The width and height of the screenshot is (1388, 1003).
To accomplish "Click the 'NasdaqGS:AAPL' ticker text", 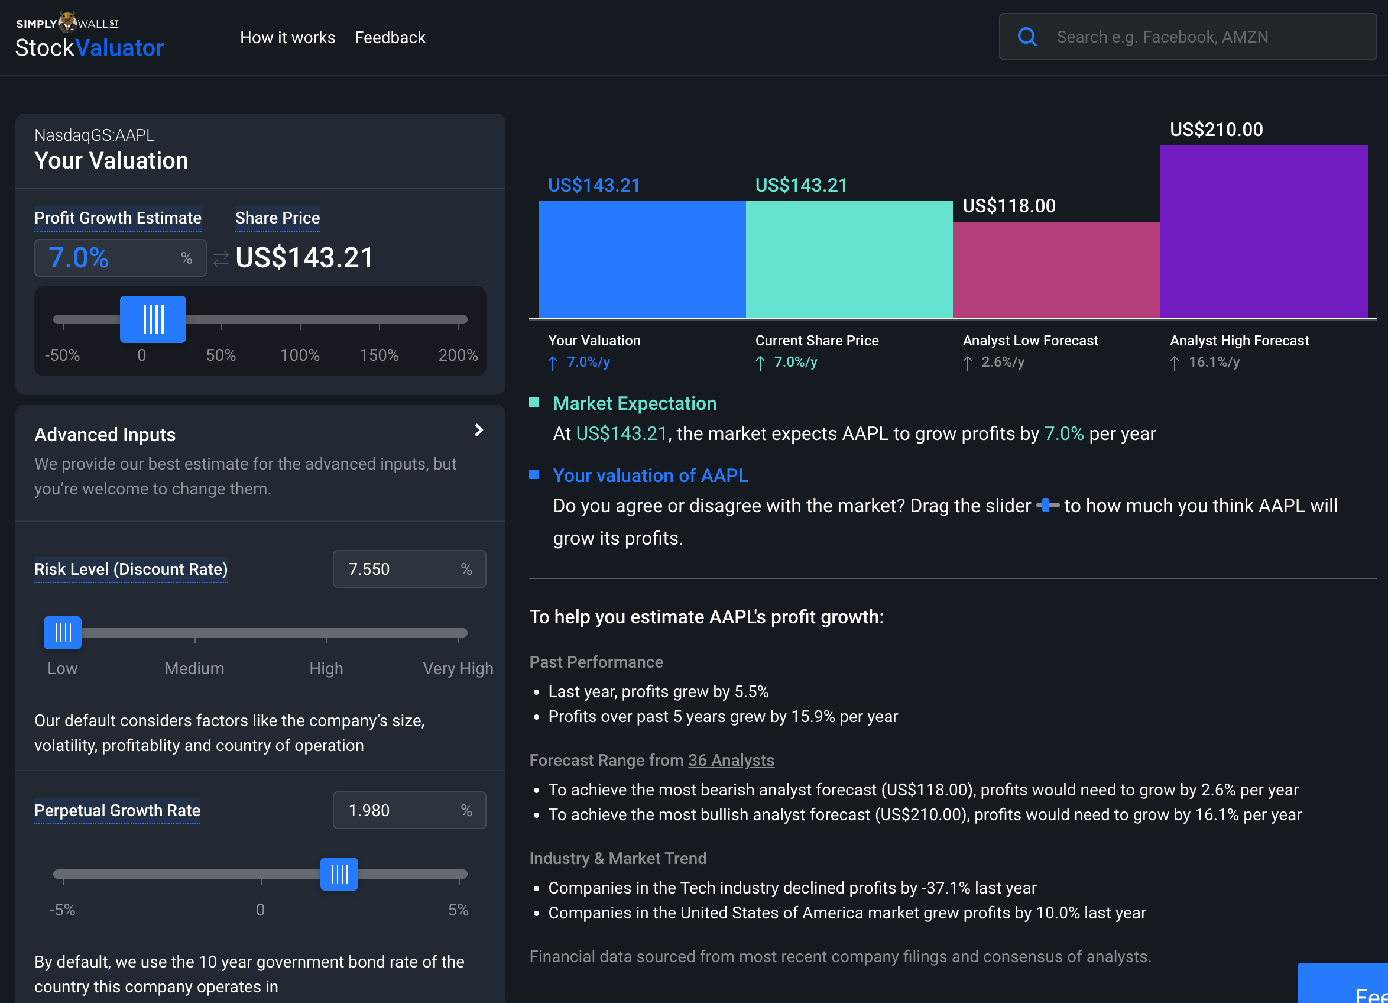I will pos(94,135).
